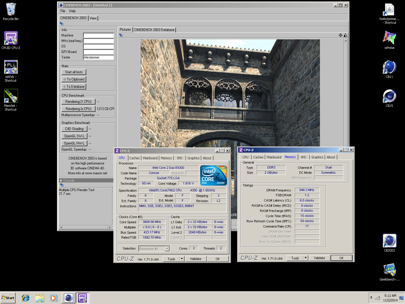Screen dimensions: 405x304
Task: Run Rendering (x CPU) benchmark
Action: [x=78, y=109]
